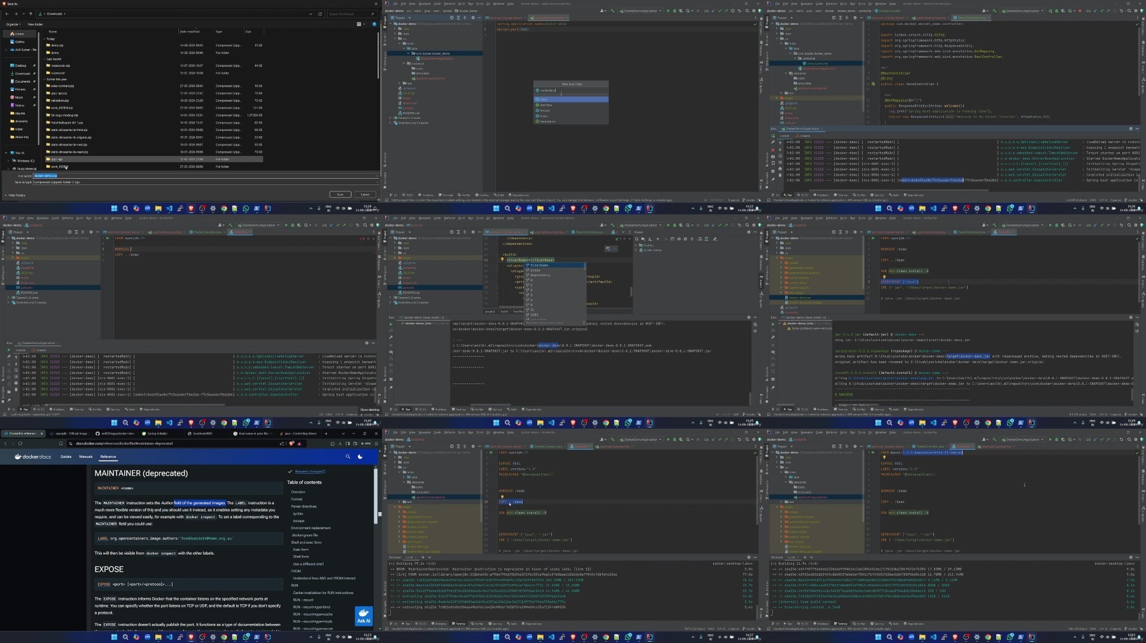Open Navigate menu in New Java Class IntelliJ window

tap(425, 4)
